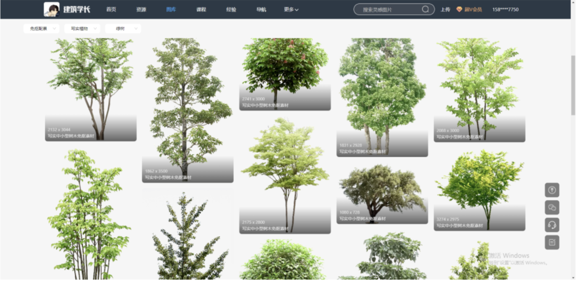This screenshot has height=281, width=576.
Task: Expand the 更多 navigation menu
Action: pyautogui.click(x=291, y=10)
